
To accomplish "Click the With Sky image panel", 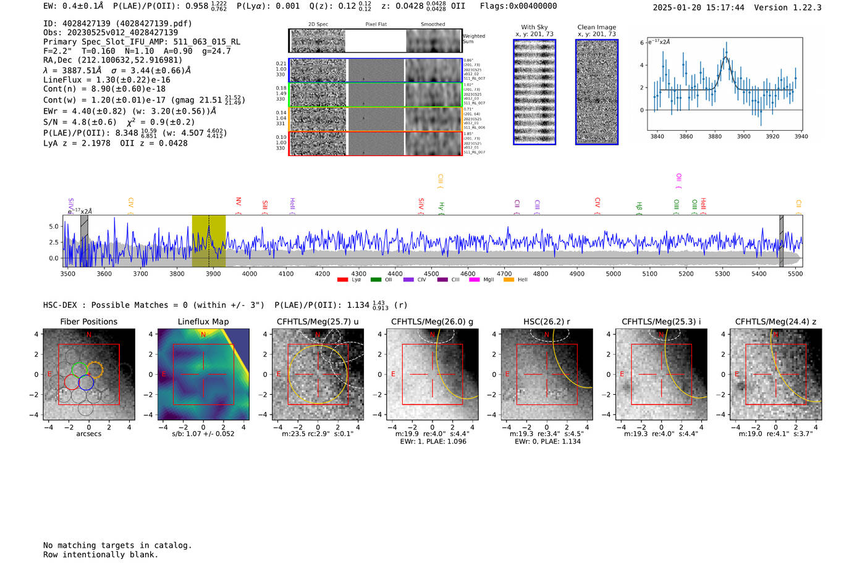I will 534,92.
